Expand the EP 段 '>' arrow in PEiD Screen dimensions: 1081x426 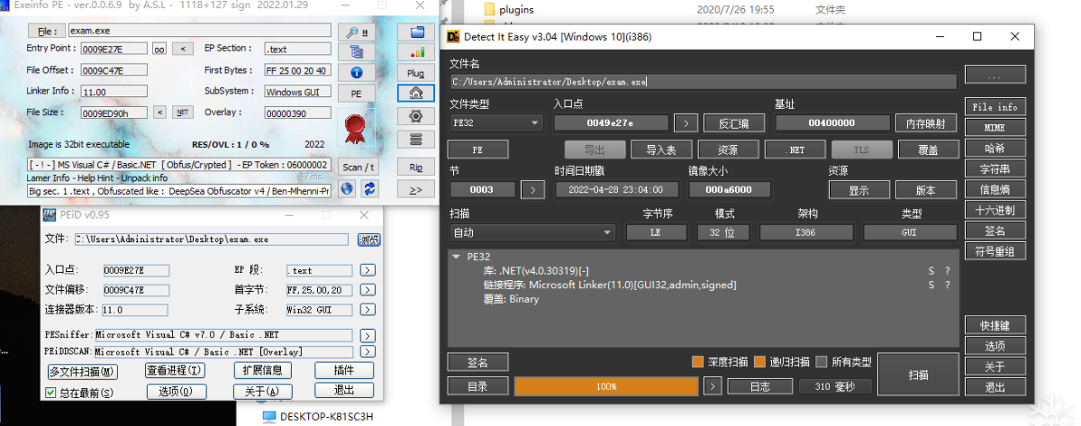368,269
